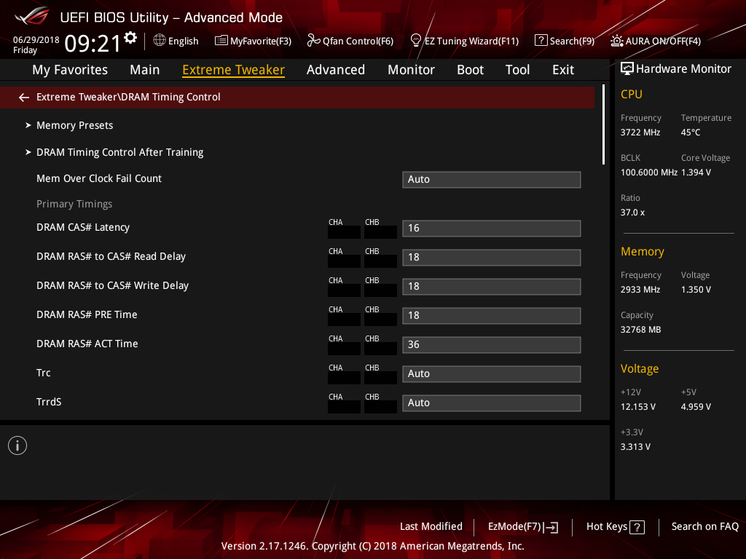Click the language globe icon
746x559 pixels.
click(x=160, y=41)
